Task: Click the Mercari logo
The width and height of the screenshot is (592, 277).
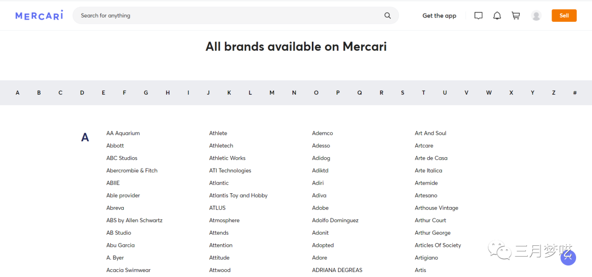Action: pos(39,15)
